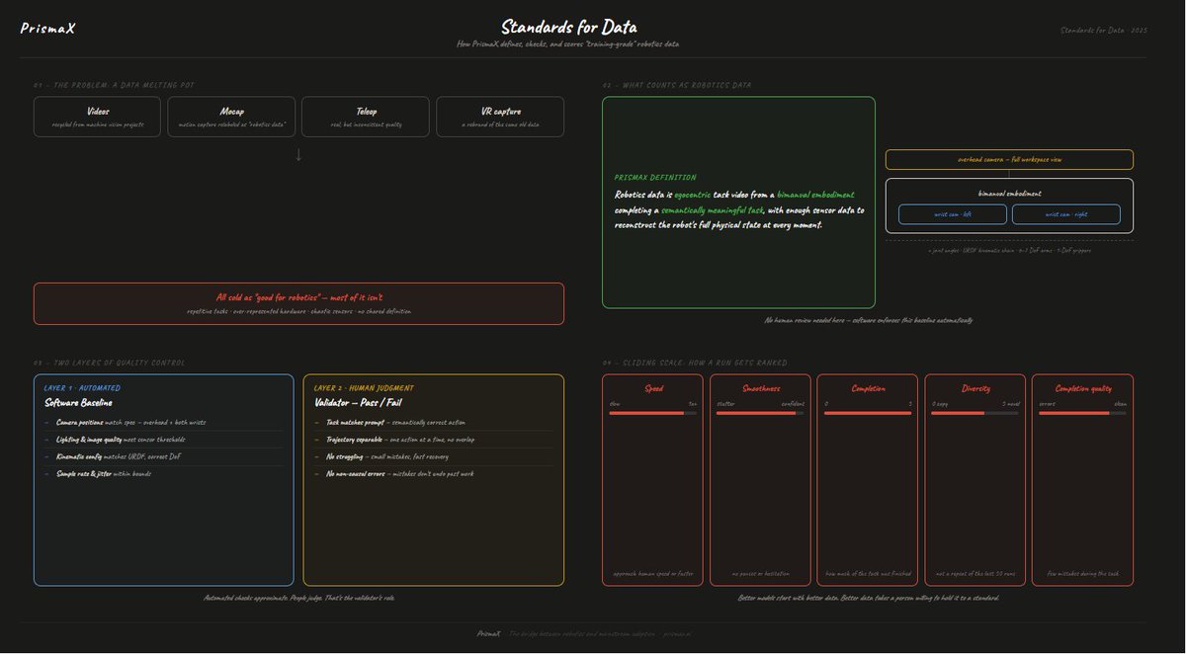Click the 'PRISMAX DEFINITION' label
The height and width of the screenshot is (654, 1186).
pos(655,178)
